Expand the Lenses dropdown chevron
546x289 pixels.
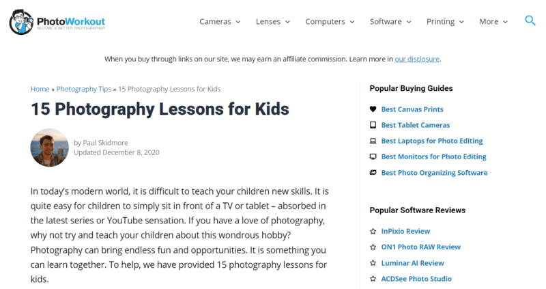coord(287,22)
